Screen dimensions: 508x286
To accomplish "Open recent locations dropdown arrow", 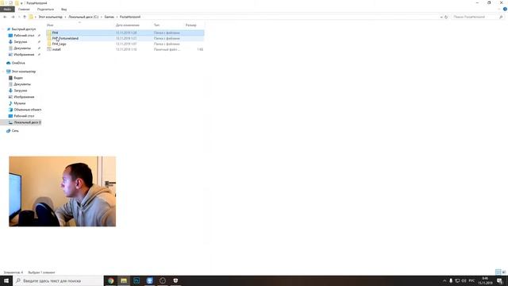I will (19, 17).
